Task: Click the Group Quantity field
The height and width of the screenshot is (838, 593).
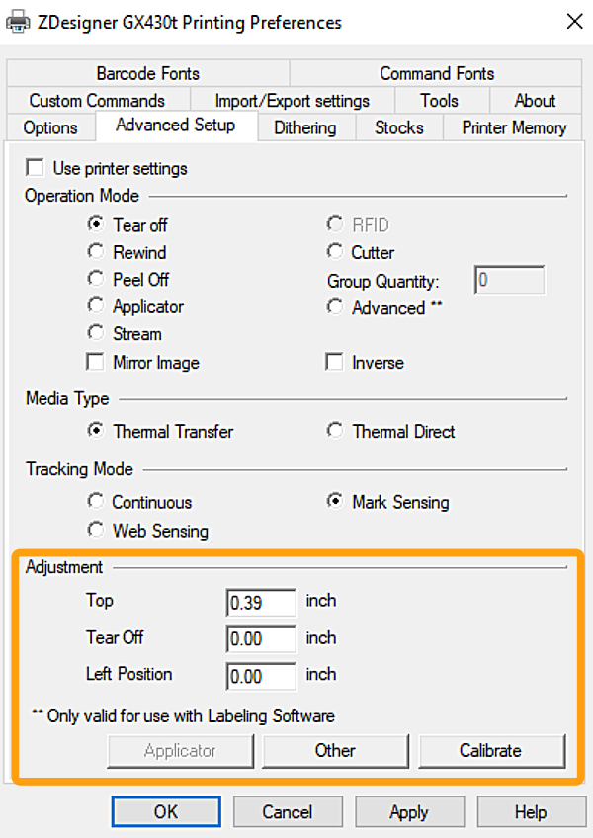Action: click(510, 280)
